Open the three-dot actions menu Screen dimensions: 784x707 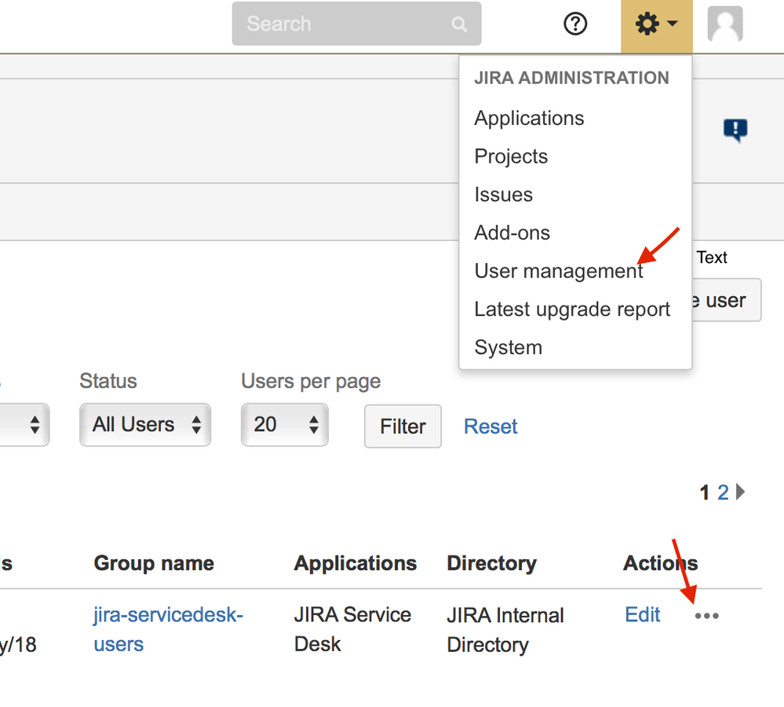[x=706, y=616]
